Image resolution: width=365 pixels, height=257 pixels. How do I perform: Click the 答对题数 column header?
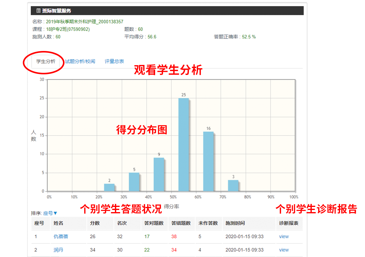pyautogui.click(x=154, y=223)
